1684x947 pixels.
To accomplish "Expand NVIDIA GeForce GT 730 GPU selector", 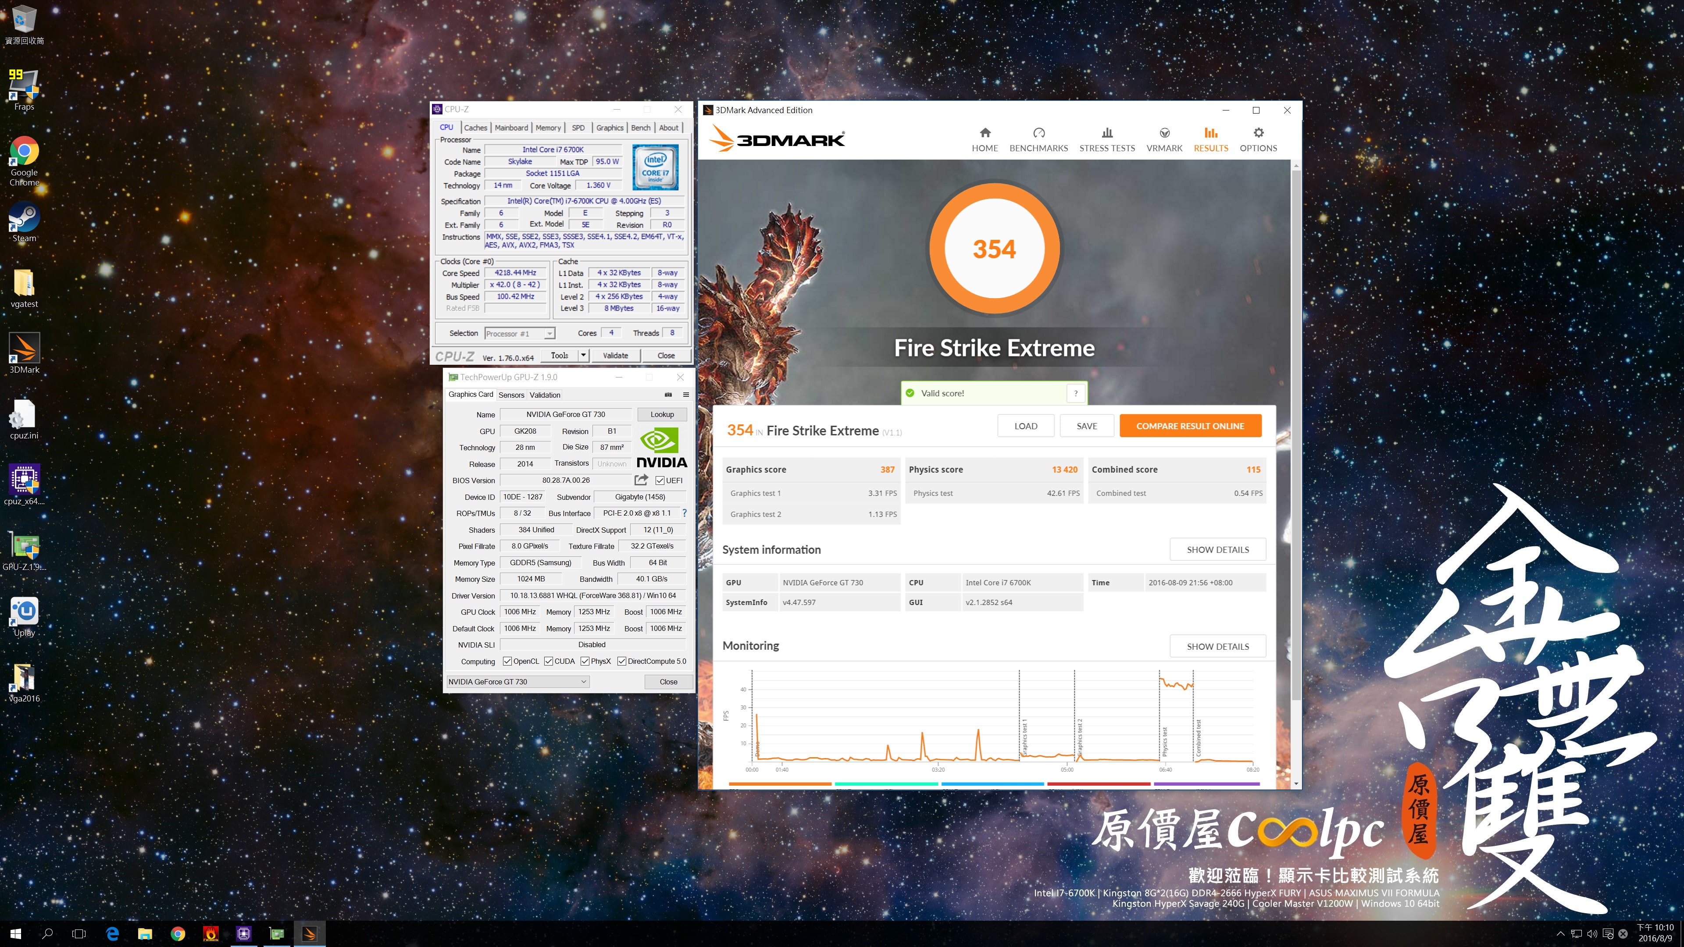I will pos(518,682).
